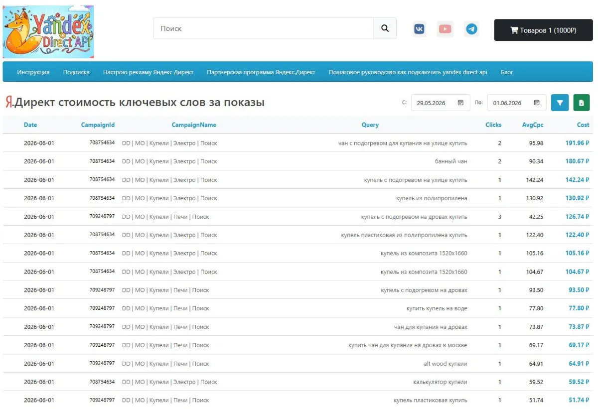Image resolution: width=598 pixels, height=409 pixels.
Task: Click query 'чан с подогревом для купания на улице купить'
Action: (x=403, y=143)
